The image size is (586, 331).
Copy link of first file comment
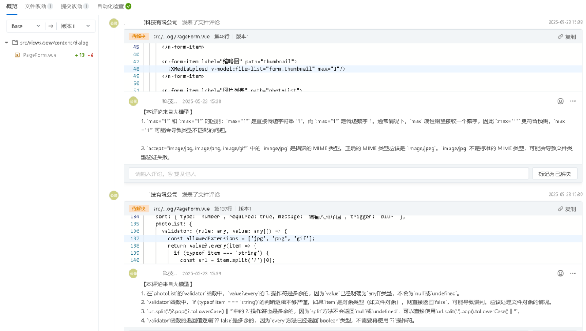(567, 37)
